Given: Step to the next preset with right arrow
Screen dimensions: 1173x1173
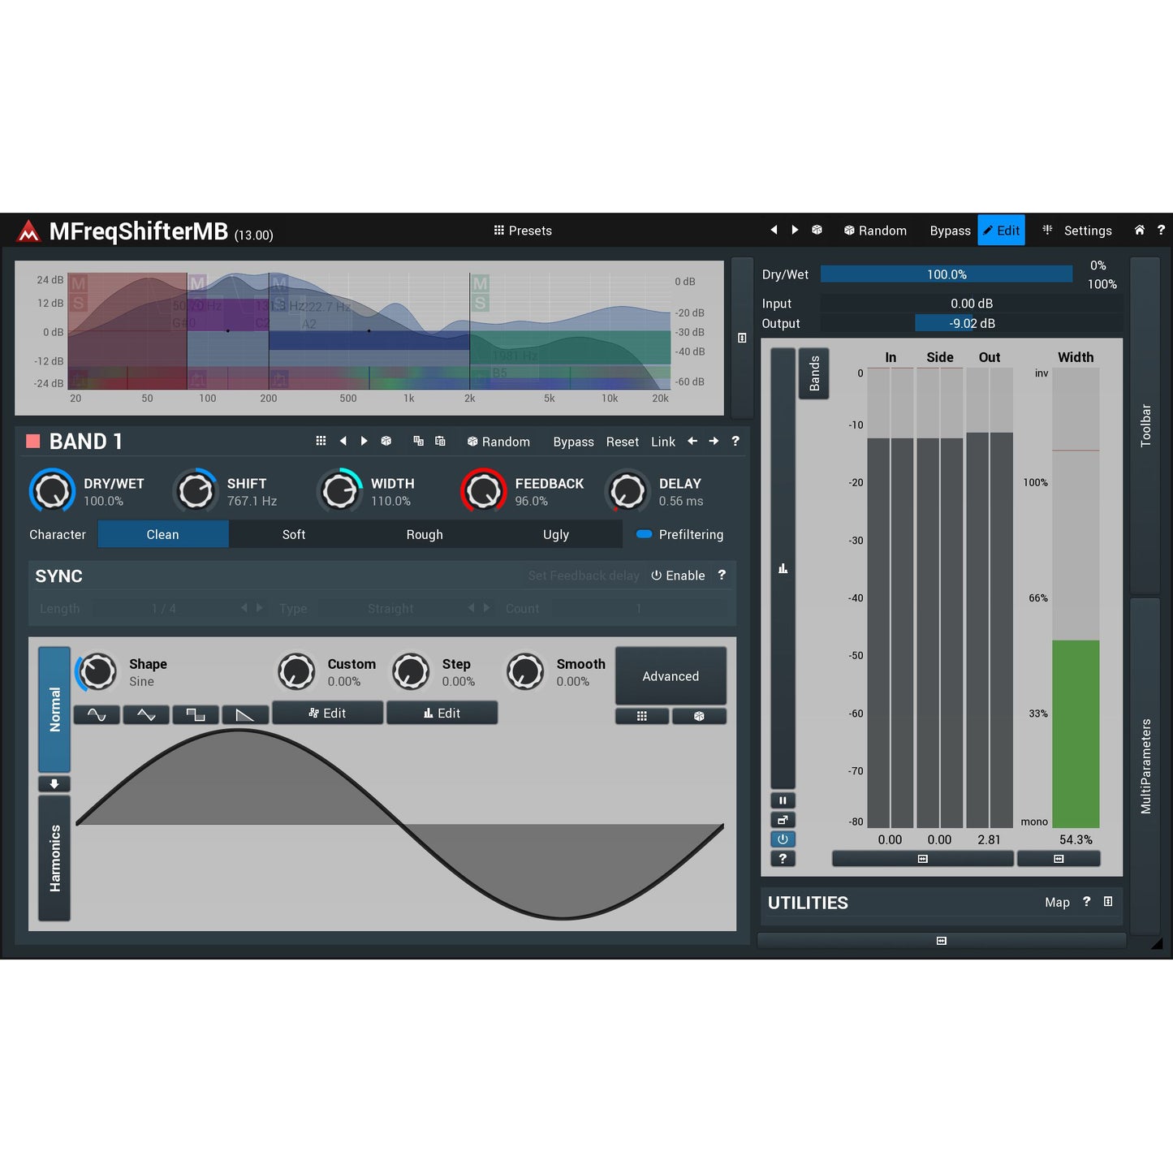Looking at the screenshot, I should coord(795,230).
